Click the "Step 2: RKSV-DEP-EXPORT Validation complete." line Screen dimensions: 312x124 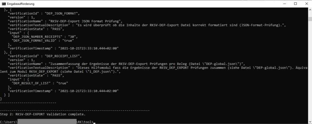[43, 115]
